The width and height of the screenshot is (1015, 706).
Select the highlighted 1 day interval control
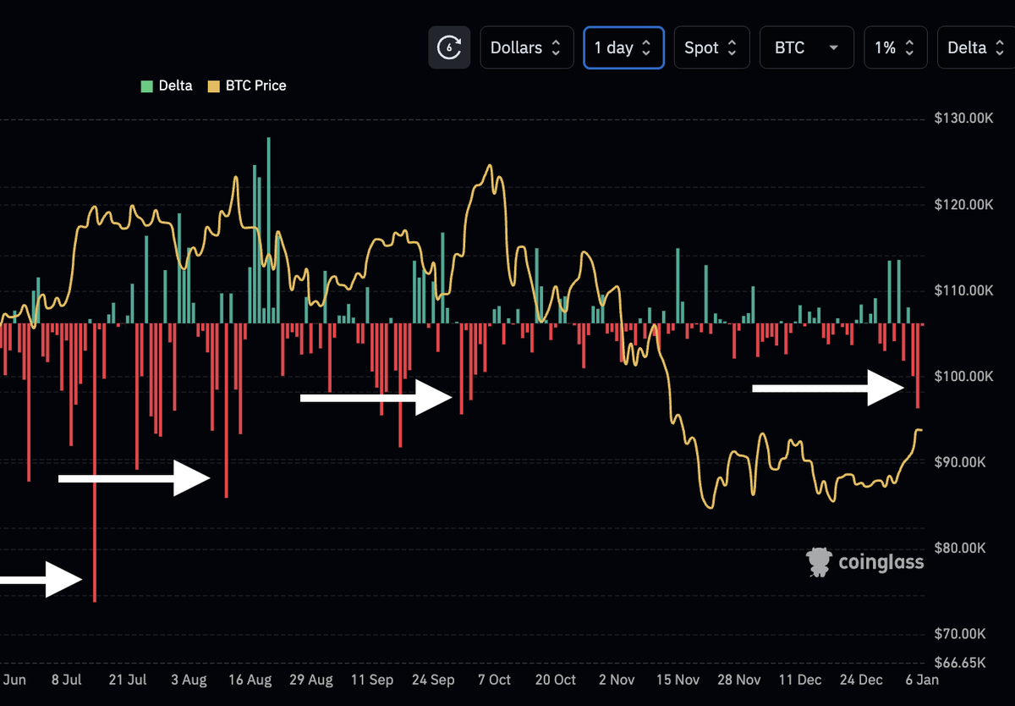point(623,47)
